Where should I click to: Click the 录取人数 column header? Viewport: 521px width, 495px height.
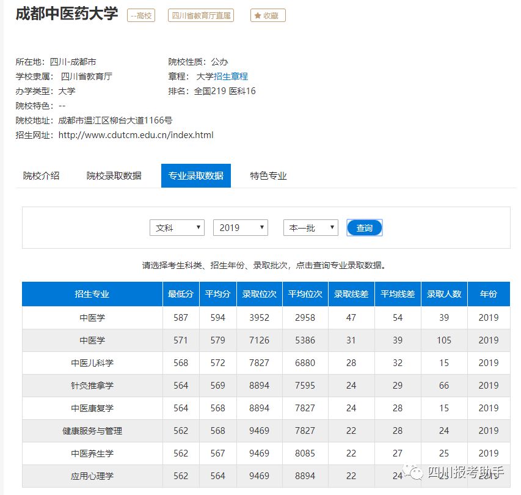click(444, 294)
